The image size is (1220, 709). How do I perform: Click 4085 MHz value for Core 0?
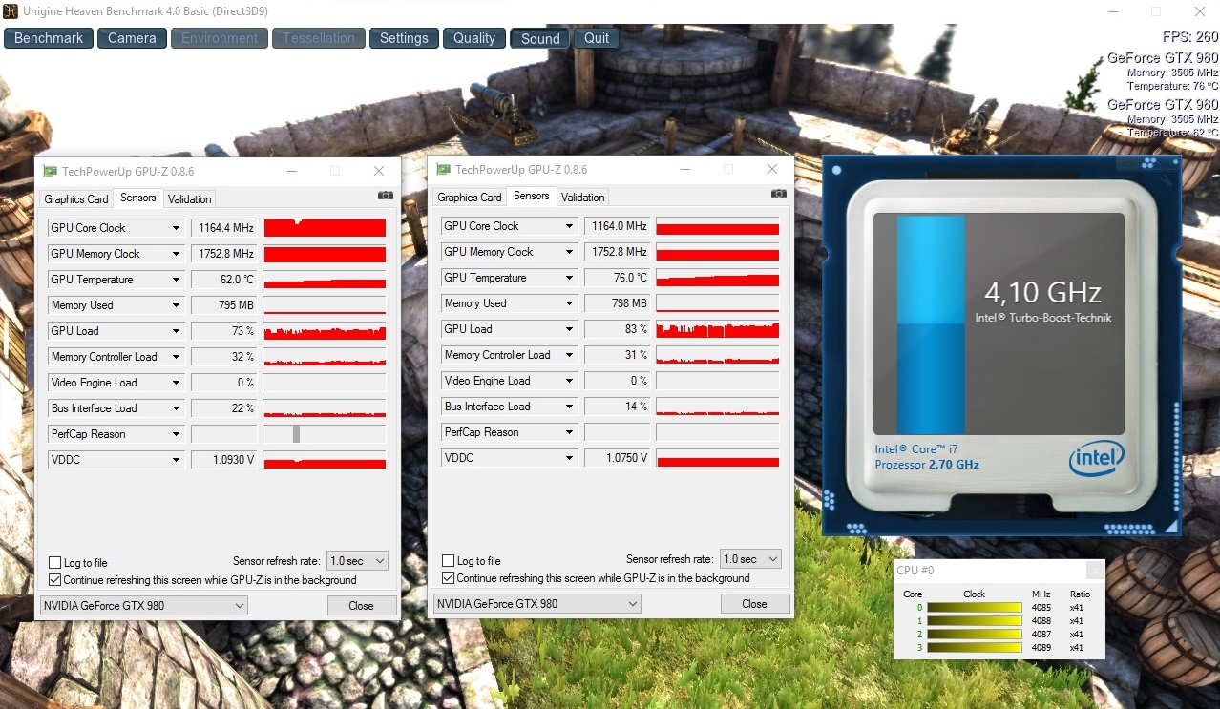(1041, 608)
